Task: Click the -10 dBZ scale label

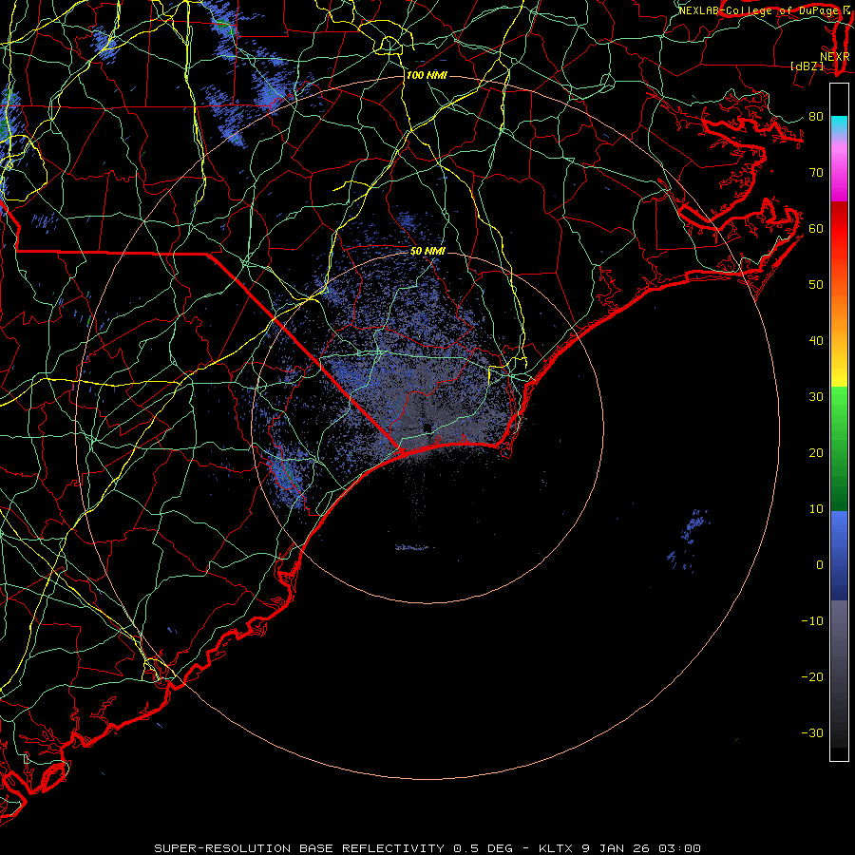Action: pos(812,621)
